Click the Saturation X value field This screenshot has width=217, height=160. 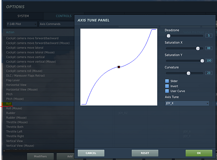[x=209, y=48]
